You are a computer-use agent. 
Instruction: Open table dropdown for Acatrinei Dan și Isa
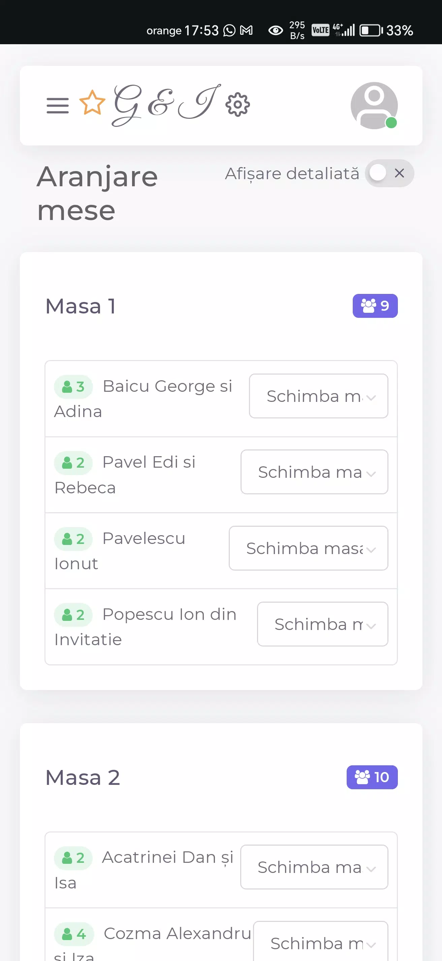(x=314, y=867)
